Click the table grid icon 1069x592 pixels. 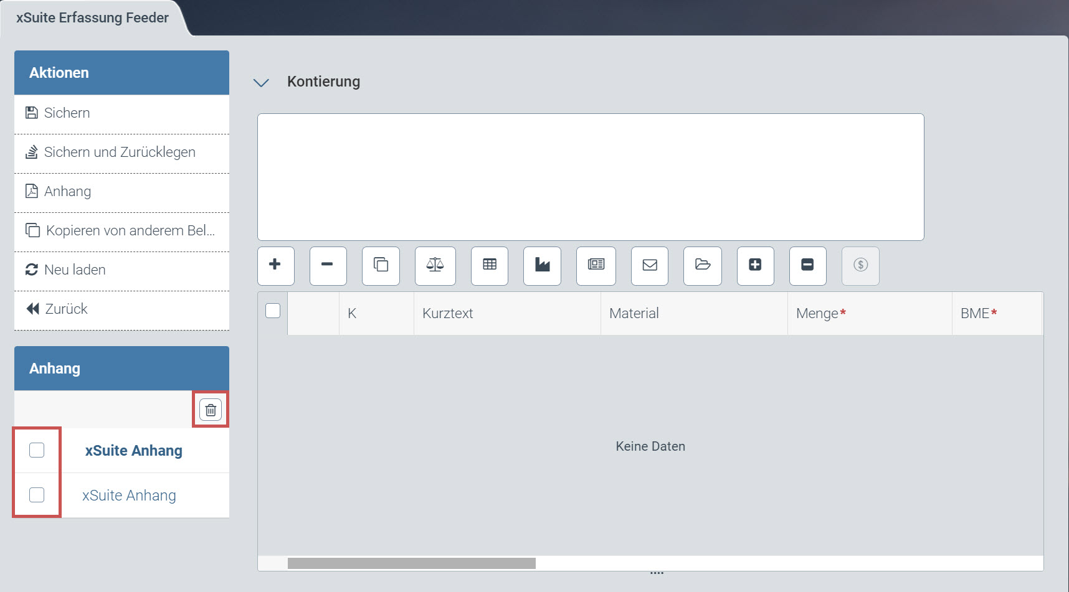(x=490, y=265)
